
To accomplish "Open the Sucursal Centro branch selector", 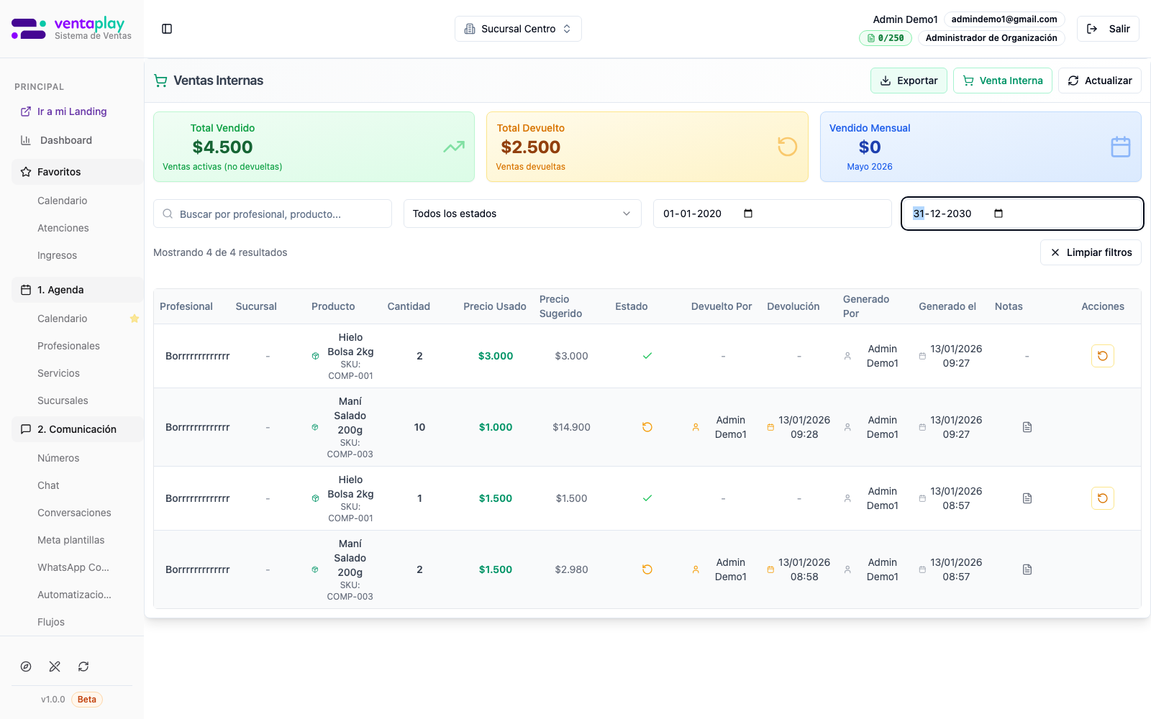I will pyautogui.click(x=518, y=29).
